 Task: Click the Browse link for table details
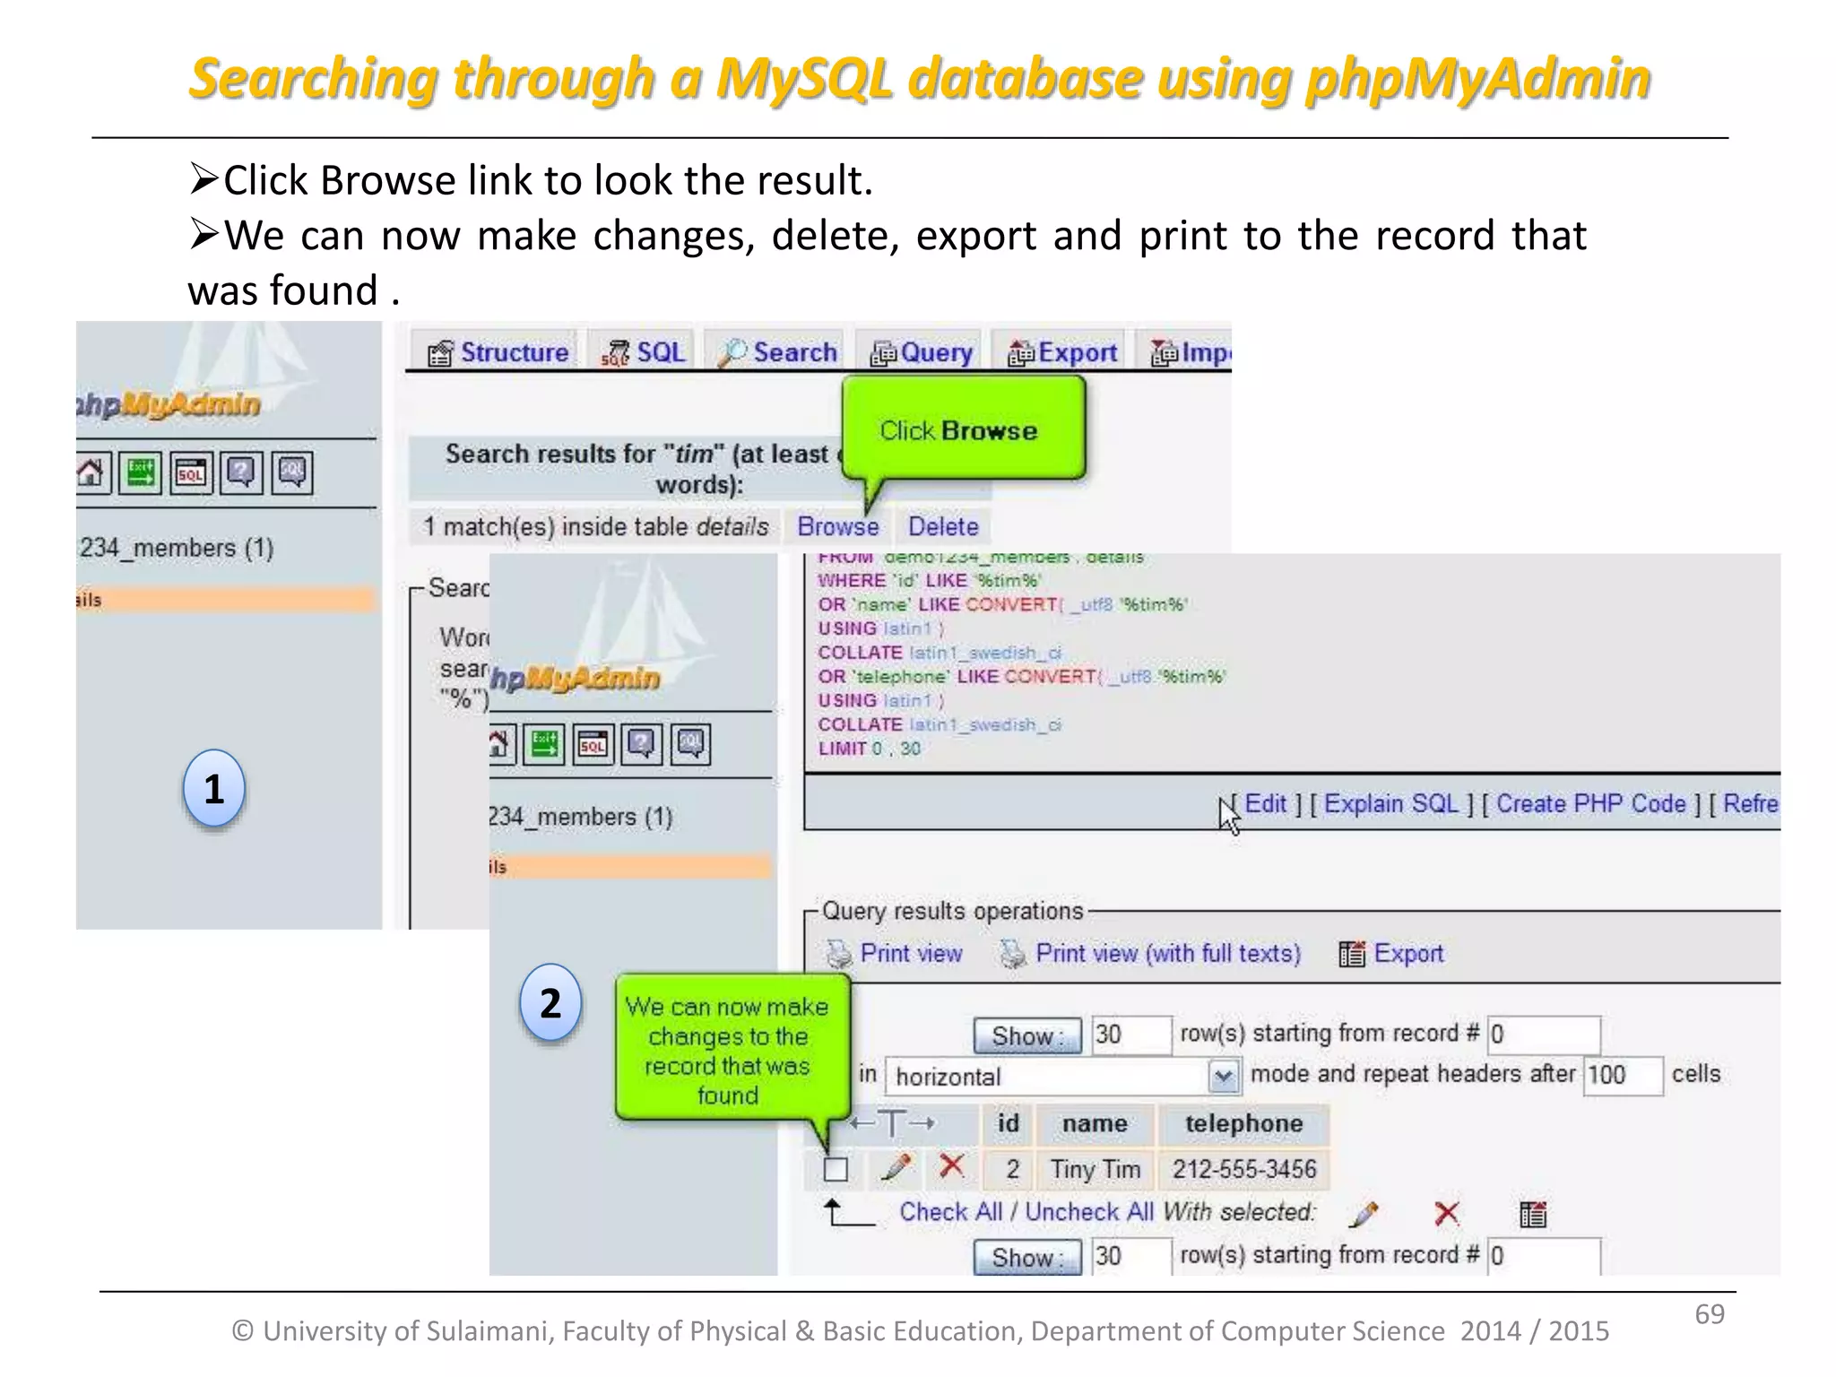(x=838, y=526)
